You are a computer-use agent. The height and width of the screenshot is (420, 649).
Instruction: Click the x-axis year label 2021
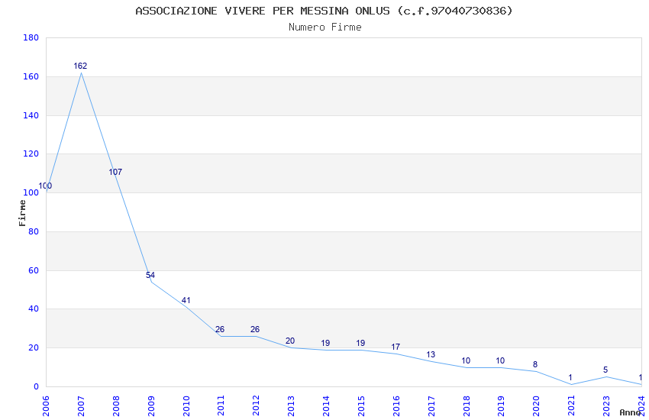pos(571,406)
